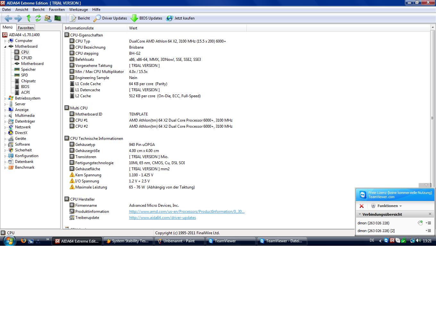Select the Kern Spannung warning row icon
Viewport: 436px width, 321px height.
[x=72, y=175]
